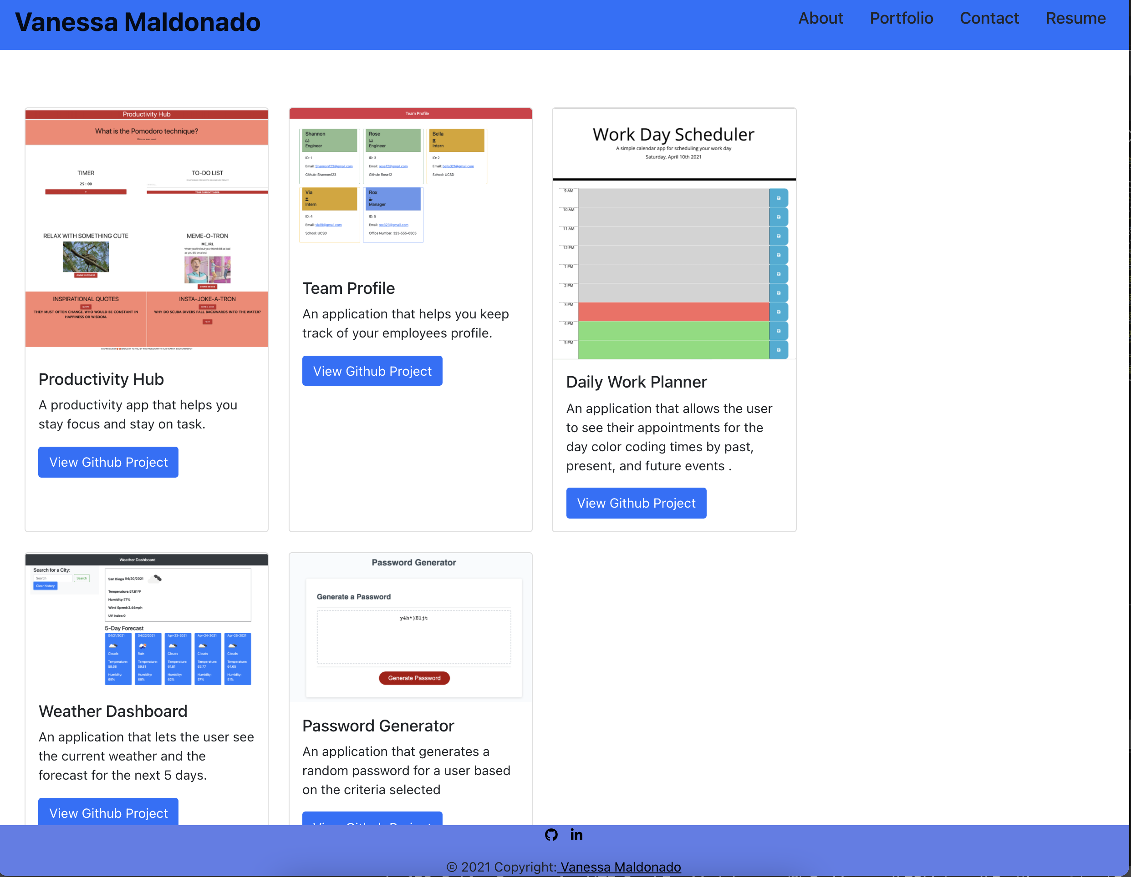This screenshot has height=877, width=1131.
Task: Open the About page
Action: 821,18
